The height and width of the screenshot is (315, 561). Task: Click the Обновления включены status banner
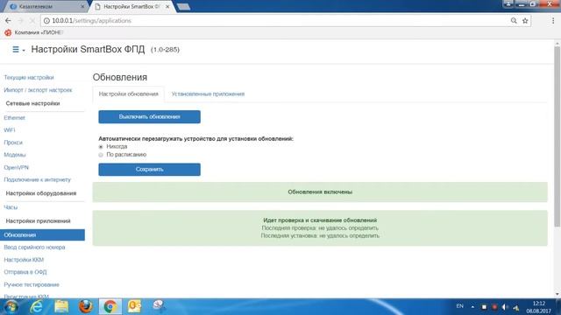[x=320, y=192]
